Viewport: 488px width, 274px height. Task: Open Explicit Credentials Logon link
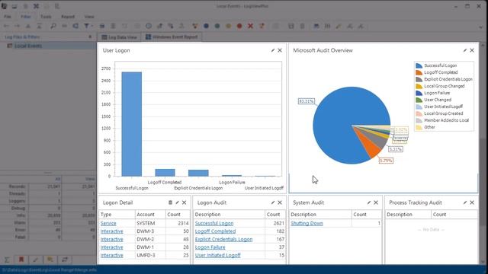pyautogui.click(x=223, y=239)
